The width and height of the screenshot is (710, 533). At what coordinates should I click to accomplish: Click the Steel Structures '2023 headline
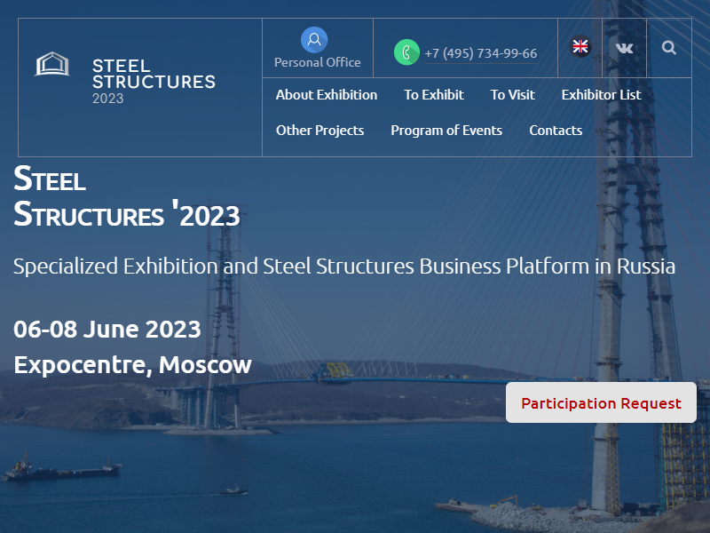tap(127, 196)
